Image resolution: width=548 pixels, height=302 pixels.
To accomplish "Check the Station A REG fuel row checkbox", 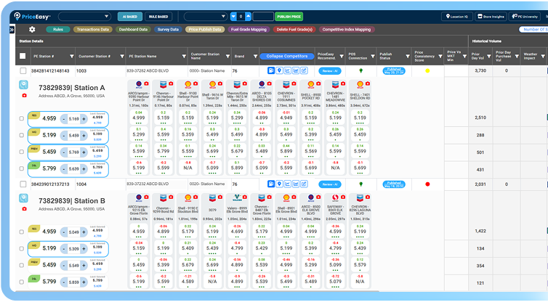I will (x=22, y=118).
